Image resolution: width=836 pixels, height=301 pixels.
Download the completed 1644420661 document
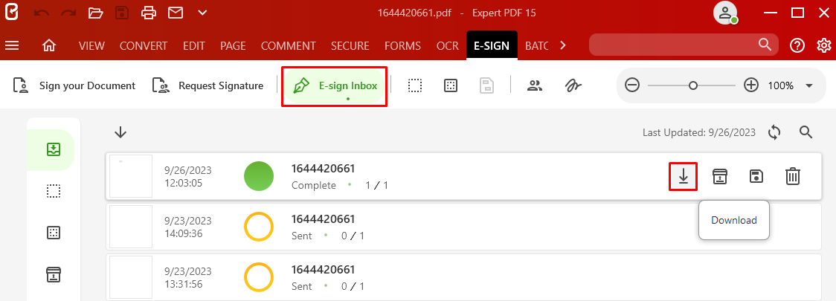click(x=684, y=176)
